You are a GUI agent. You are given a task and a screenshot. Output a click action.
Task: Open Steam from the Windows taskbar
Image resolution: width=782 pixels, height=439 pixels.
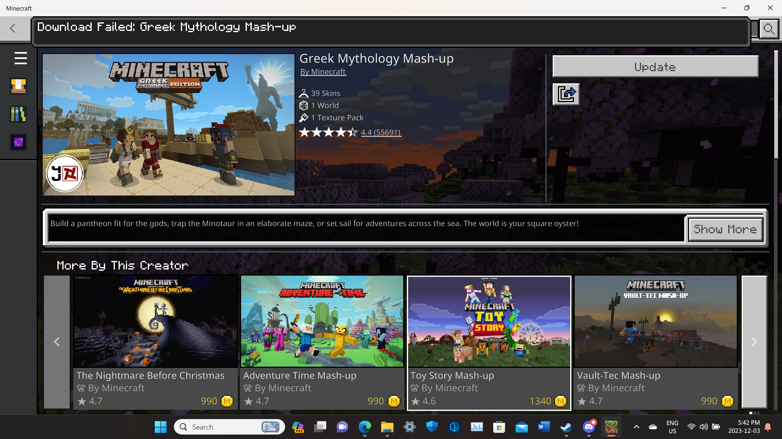566,427
